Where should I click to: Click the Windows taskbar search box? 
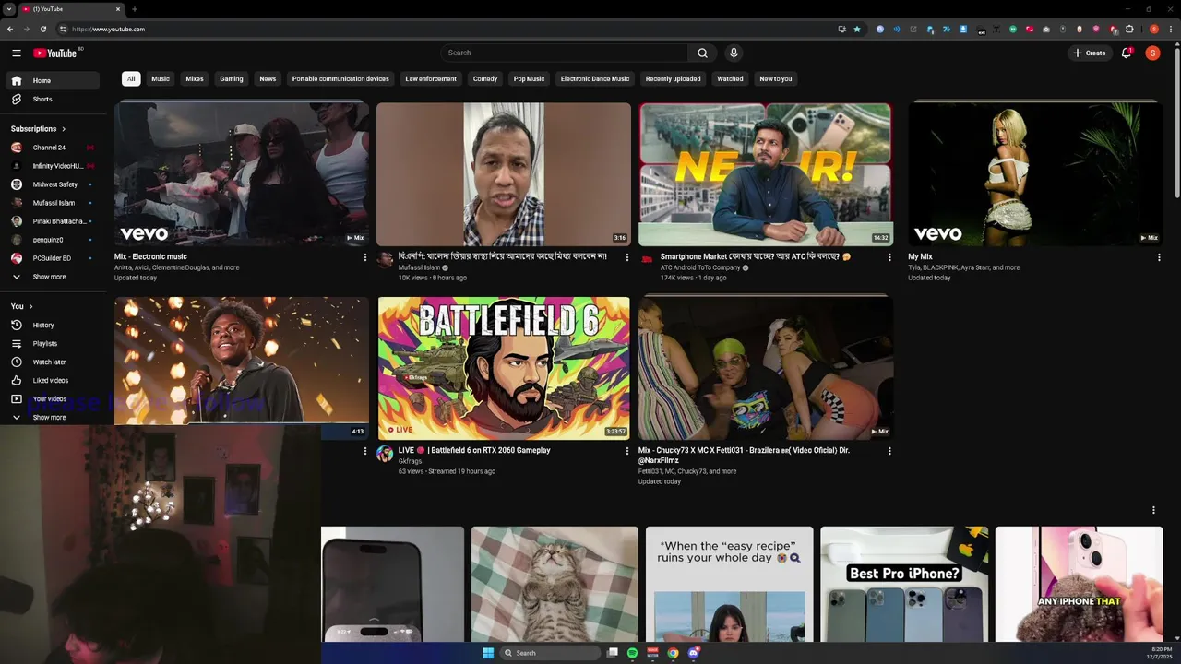click(551, 653)
